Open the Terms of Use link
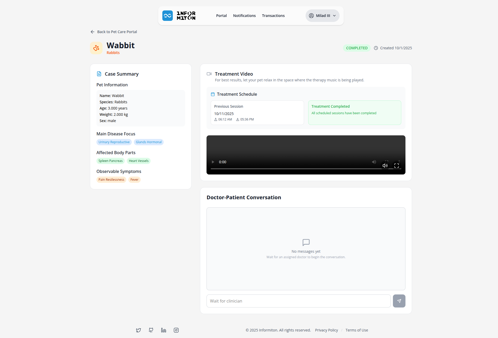 [357, 330]
